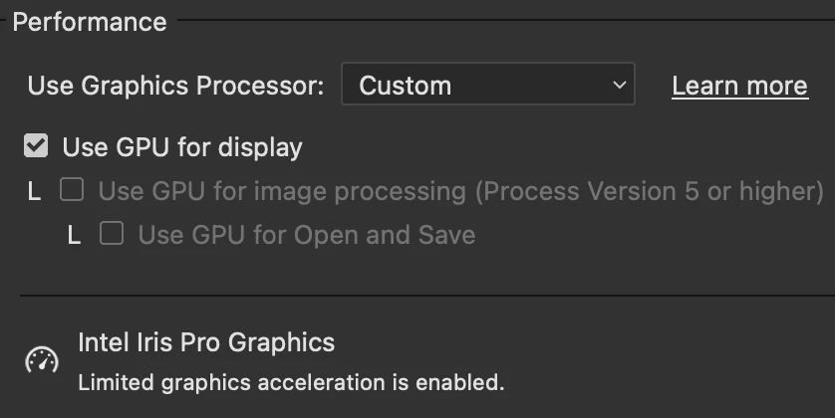Viewport: 835px width, 418px height.
Task: Uncheck Use GPU for display checkbox
Action: tap(36, 147)
